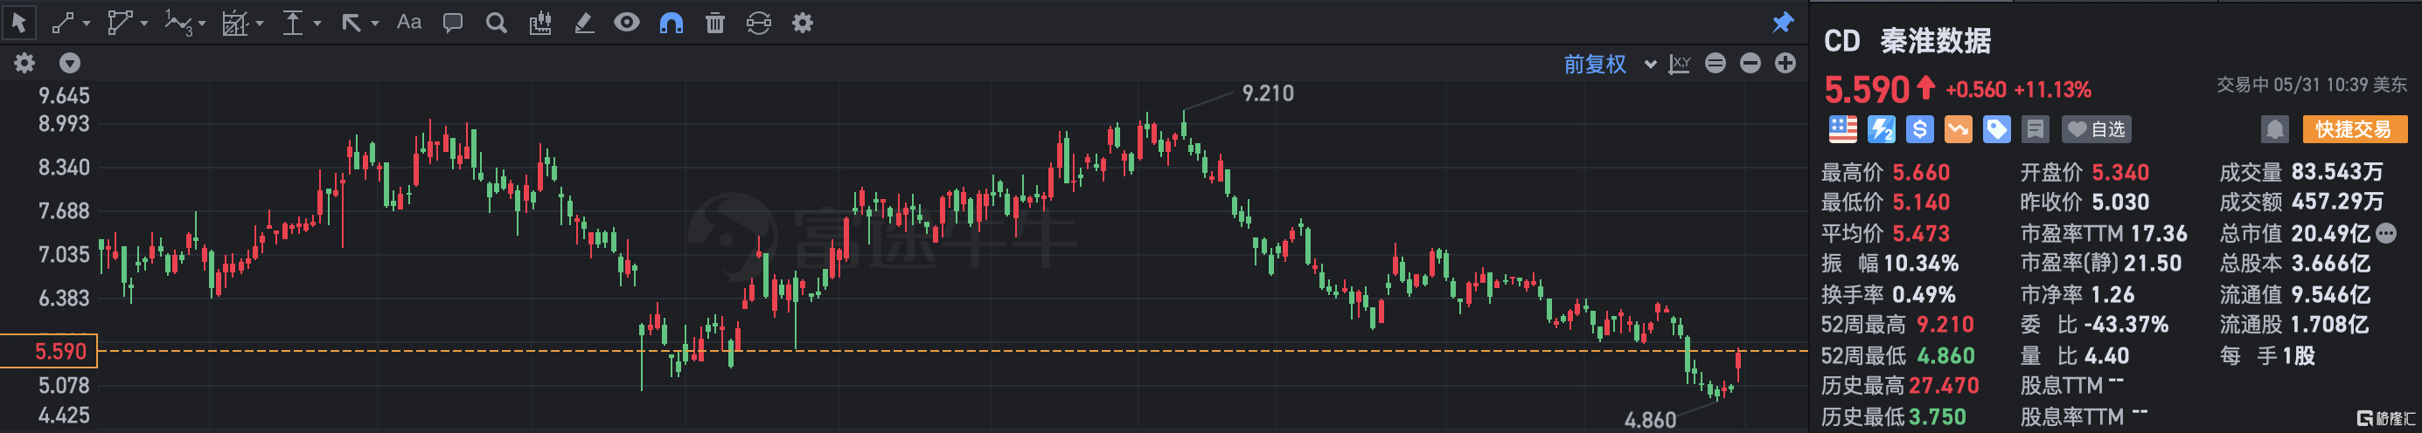
Task: Click the 委比 -43.37% value
Action: pos(2126,325)
